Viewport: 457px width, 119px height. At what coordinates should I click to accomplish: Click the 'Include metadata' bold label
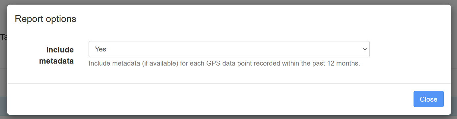(56, 55)
